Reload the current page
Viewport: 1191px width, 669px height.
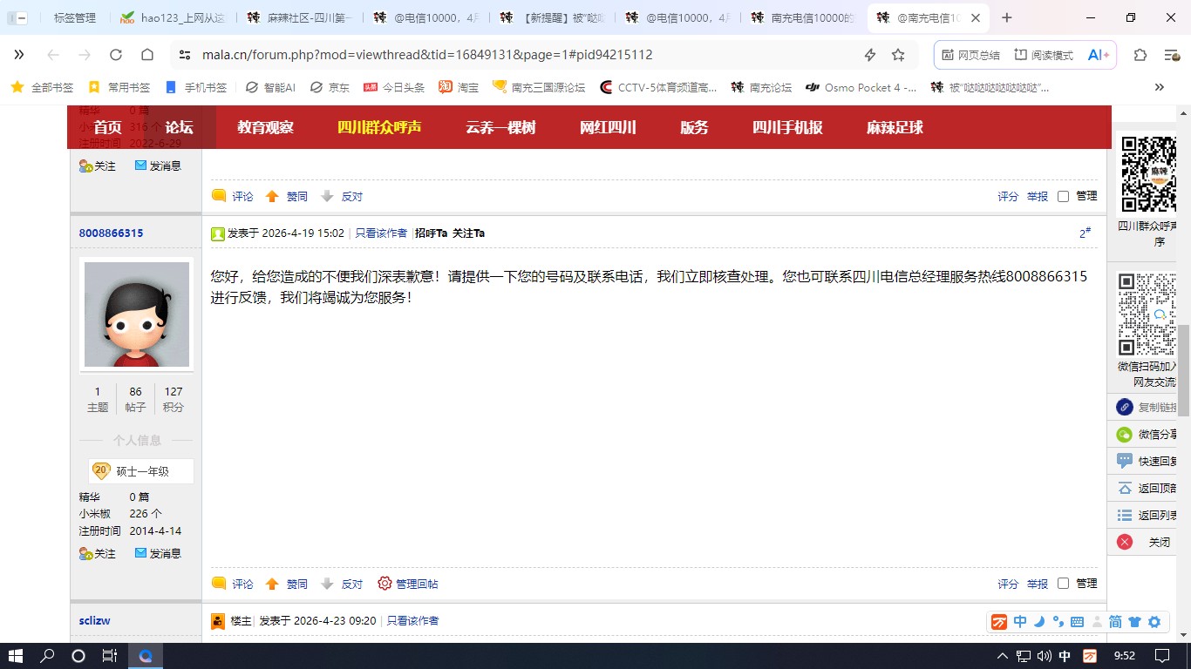click(116, 55)
